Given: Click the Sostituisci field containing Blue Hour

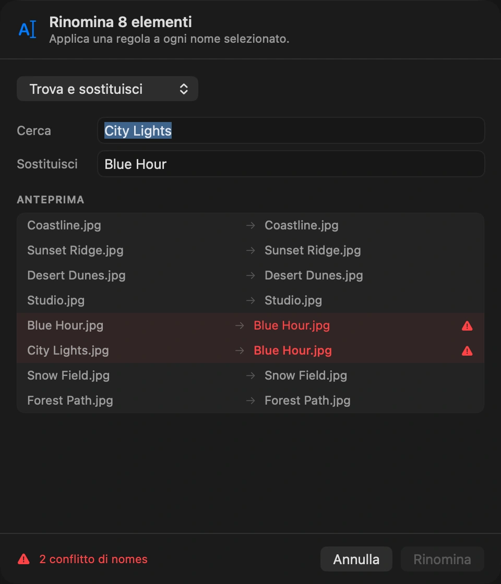Looking at the screenshot, I should point(291,164).
